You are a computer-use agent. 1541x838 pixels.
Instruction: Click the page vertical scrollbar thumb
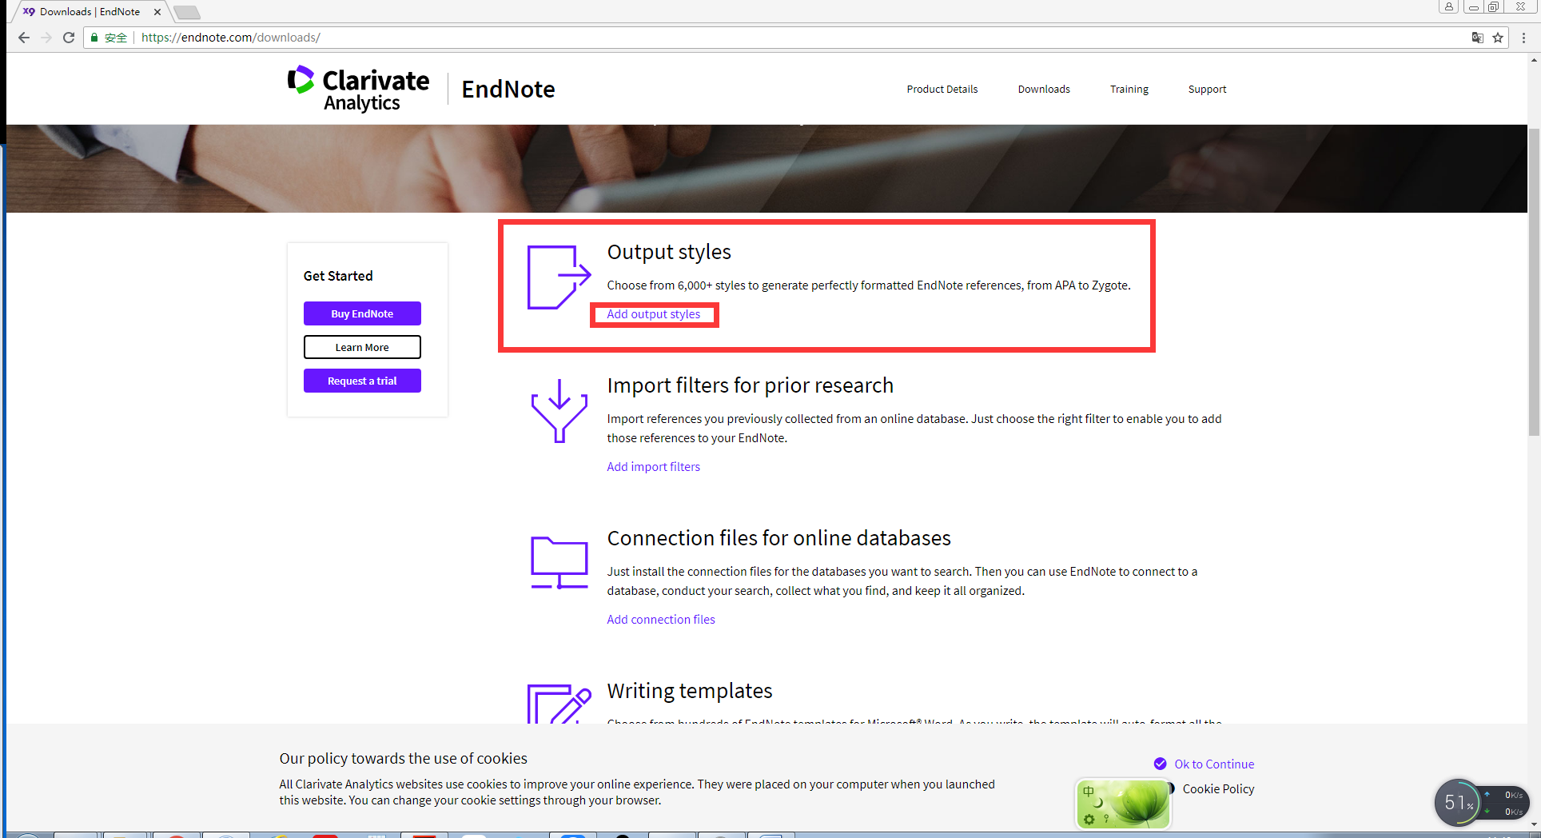(1534, 281)
